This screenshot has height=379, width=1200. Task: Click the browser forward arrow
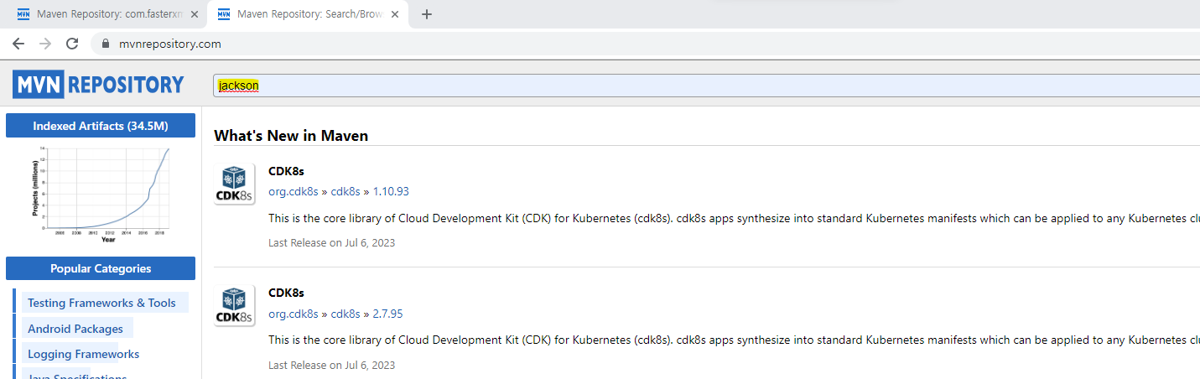pos(45,44)
